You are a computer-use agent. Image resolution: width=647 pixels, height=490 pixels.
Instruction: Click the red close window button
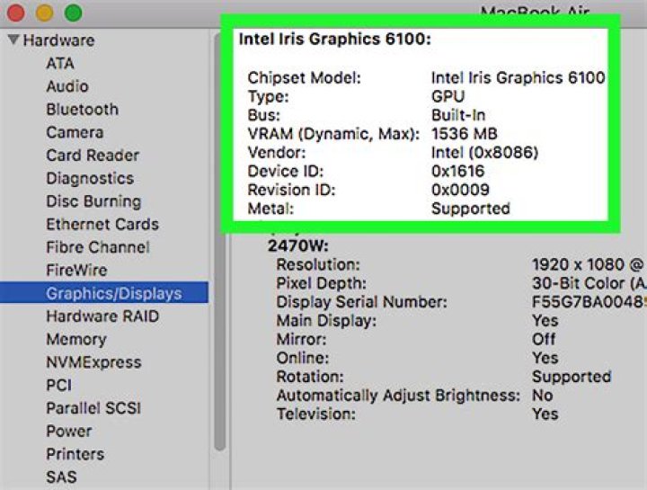point(15,13)
